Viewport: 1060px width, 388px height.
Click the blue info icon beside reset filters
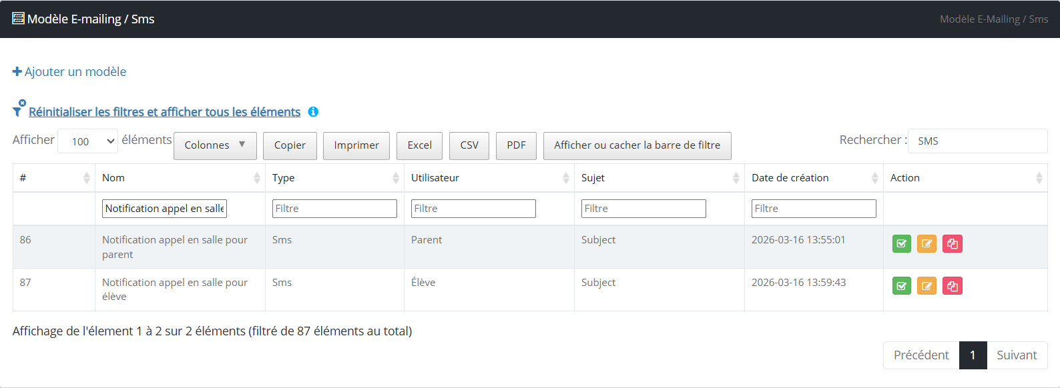313,112
